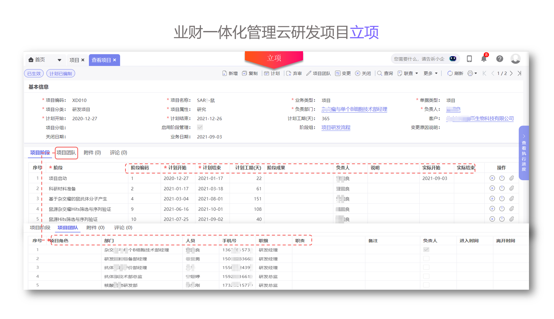The image size is (554, 319).
Task: Click the 变更 toolbar button
Action: point(343,73)
